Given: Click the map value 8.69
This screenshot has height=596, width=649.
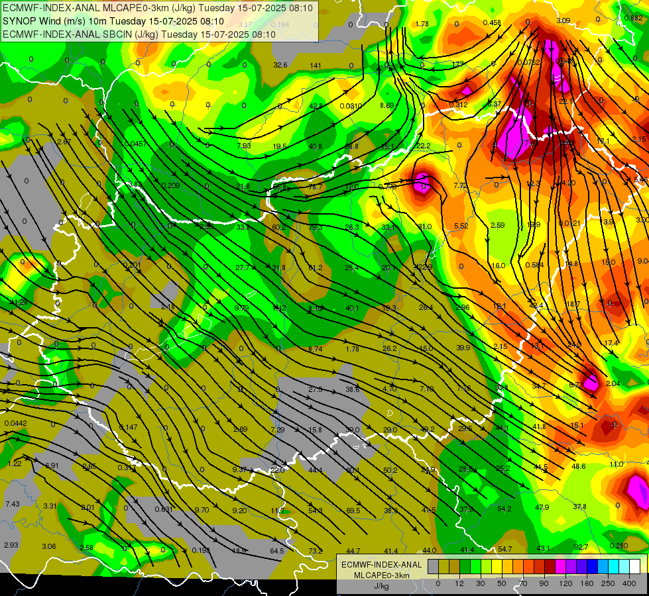Looking at the screenshot, I should click(387, 105).
